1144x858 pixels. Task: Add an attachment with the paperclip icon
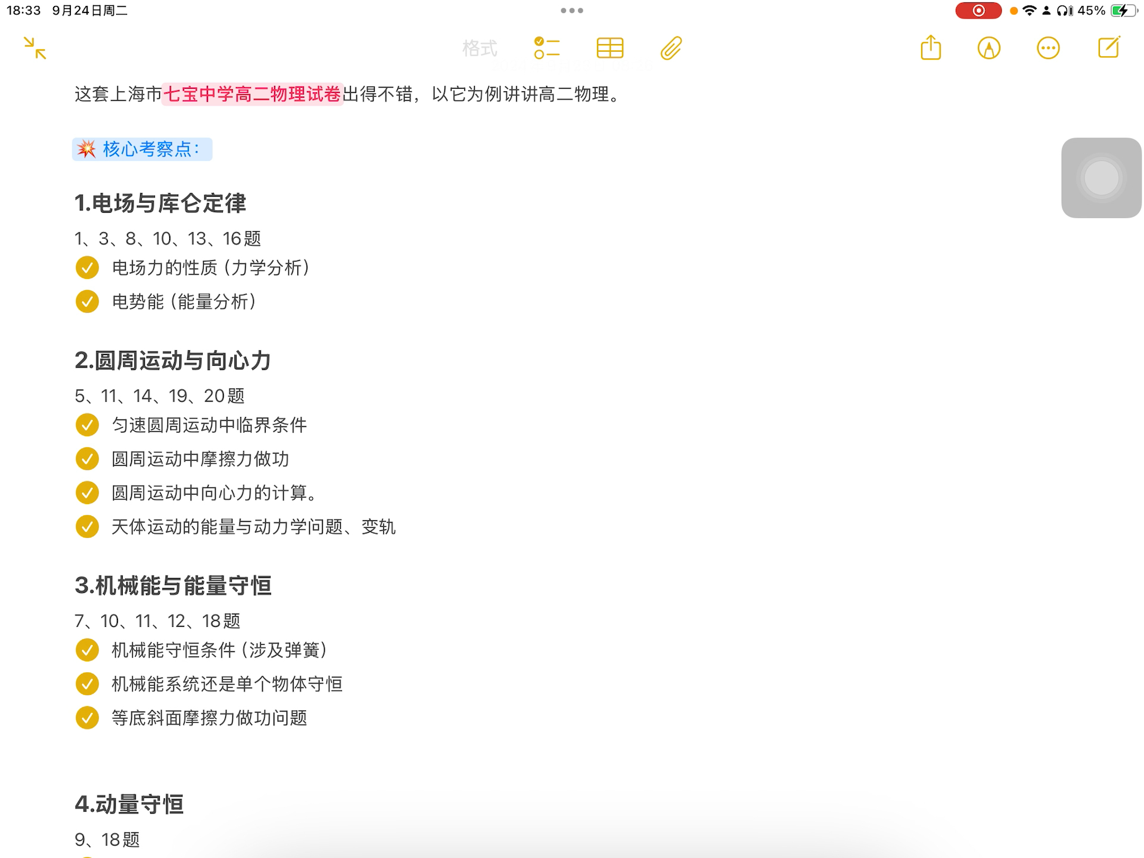(x=671, y=48)
